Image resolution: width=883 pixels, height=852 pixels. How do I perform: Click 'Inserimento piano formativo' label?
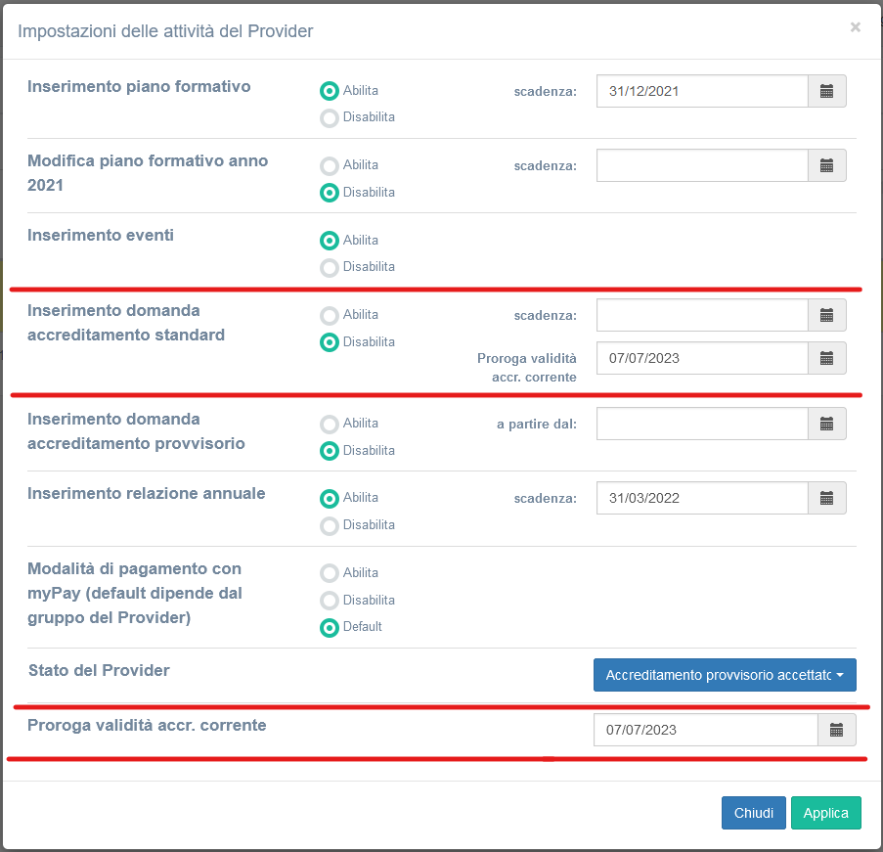pos(139,87)
